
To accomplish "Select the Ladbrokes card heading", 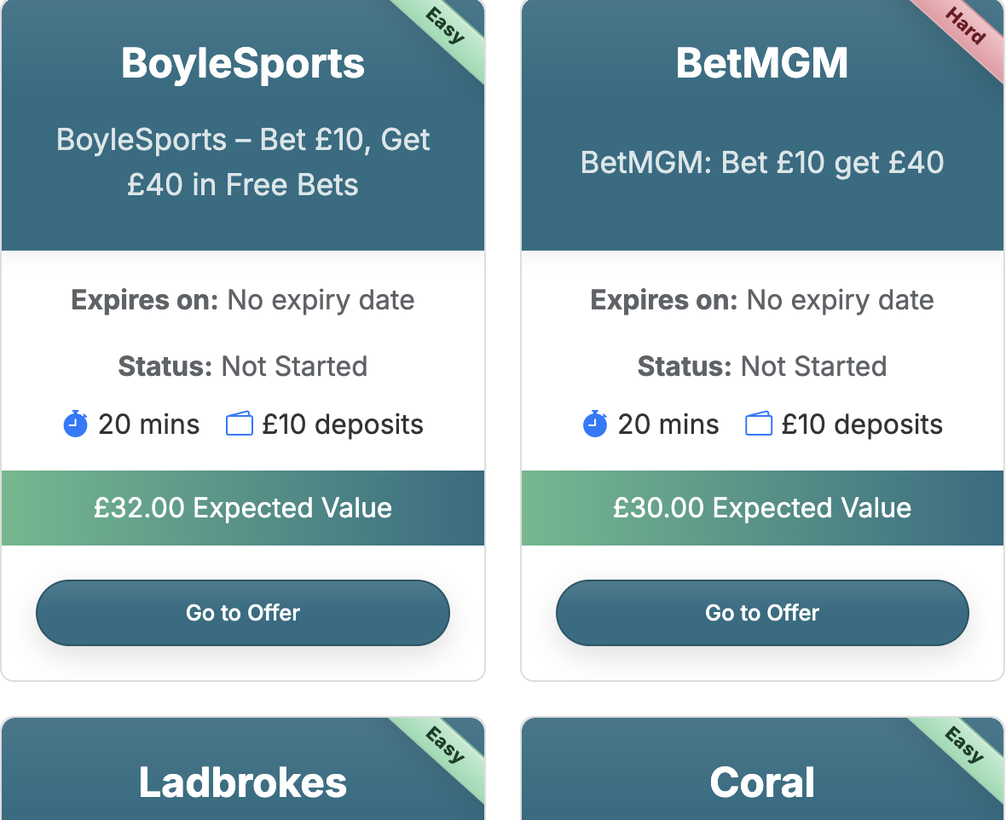I will point(243,782).
